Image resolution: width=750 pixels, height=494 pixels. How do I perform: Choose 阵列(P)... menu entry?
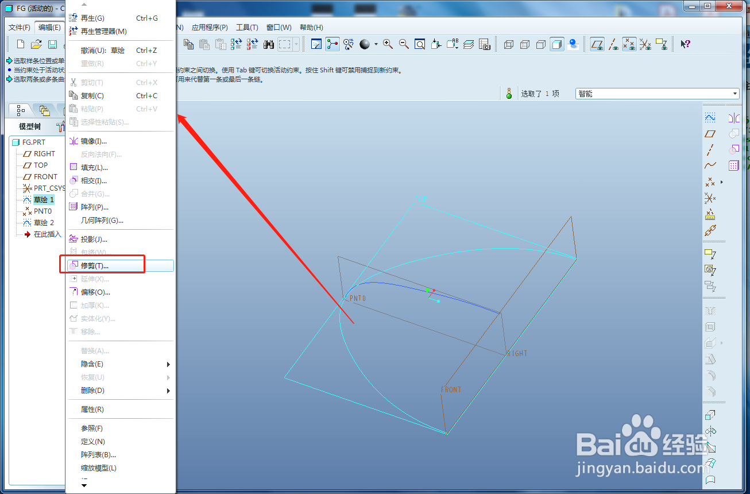(121, 207)
